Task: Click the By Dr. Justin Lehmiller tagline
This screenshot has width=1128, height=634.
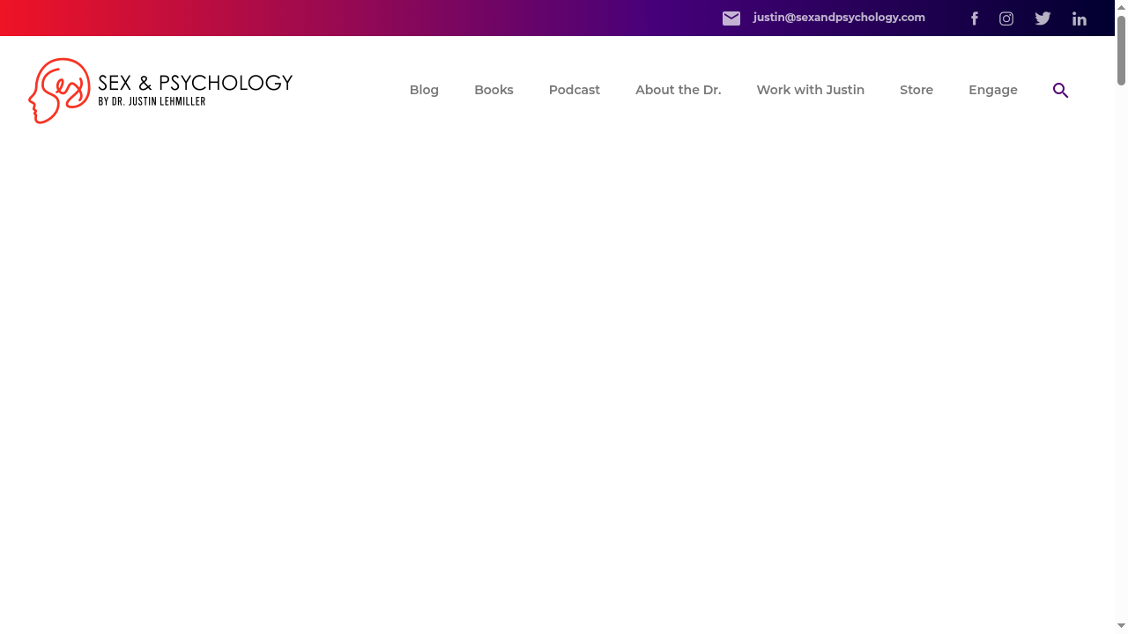Action: point(152,101)
